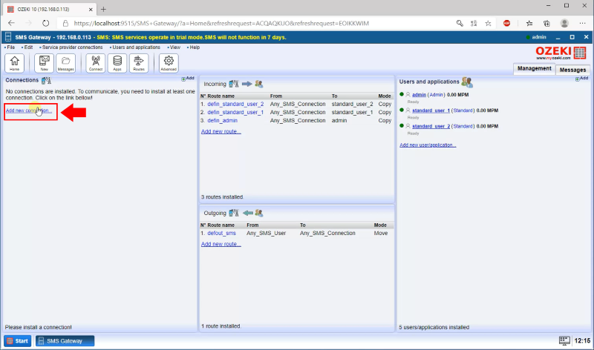Click the Start button in Ozeki taskbar

17,341
